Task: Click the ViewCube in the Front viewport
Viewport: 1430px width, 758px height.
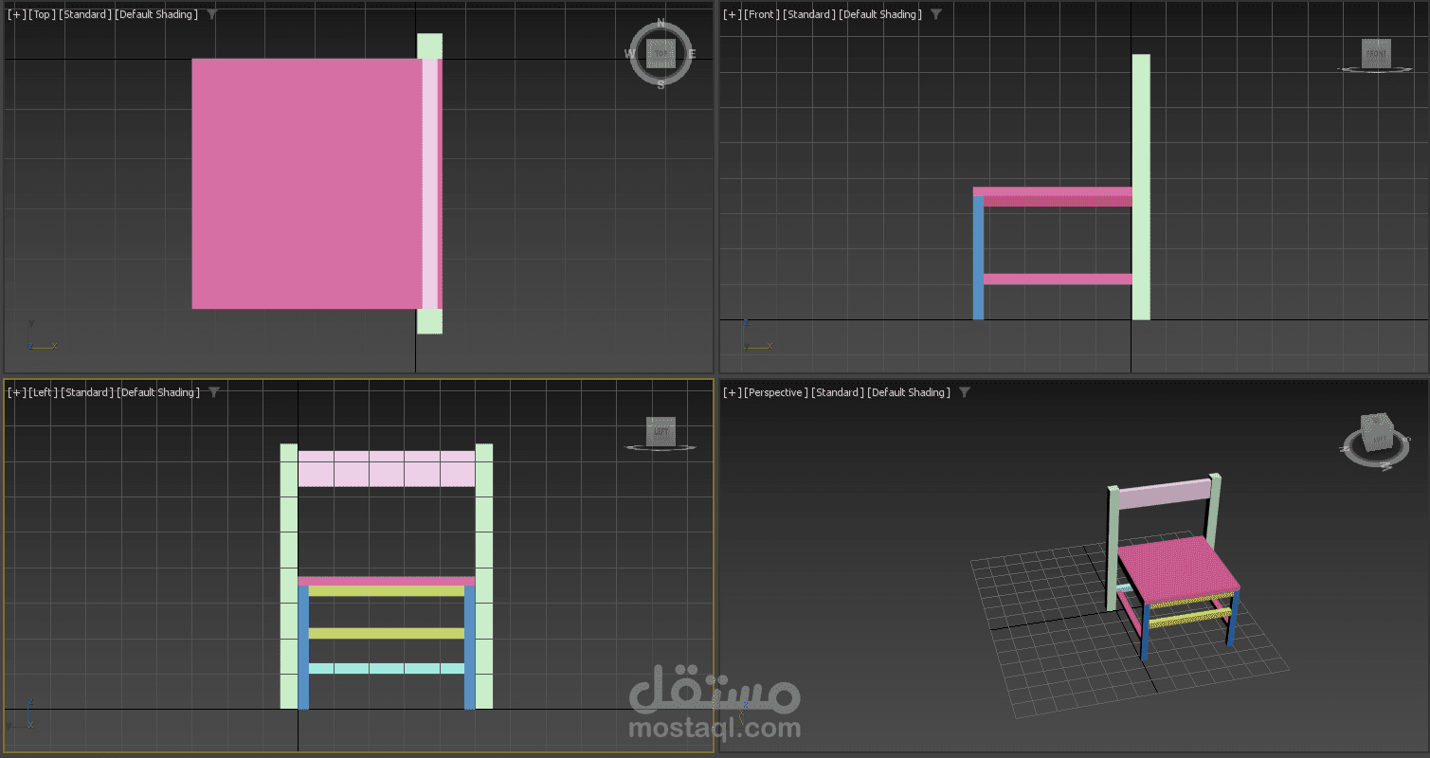Action: 1376,54
